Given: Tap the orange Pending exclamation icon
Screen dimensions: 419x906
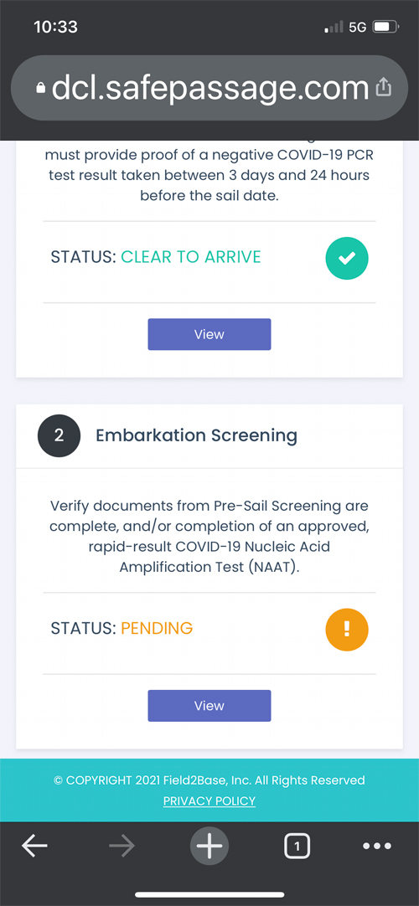Looking at the screenshot, I should (x=347, y=630).
